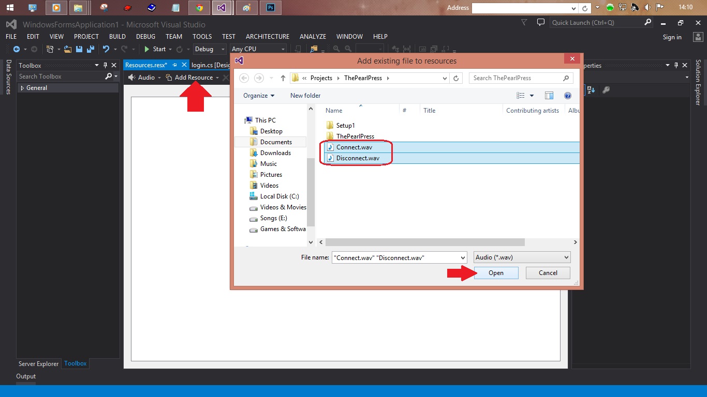Click the Back arrow in file dialog
Viewport: 707px width, 397px height.
tap(244, 78)
